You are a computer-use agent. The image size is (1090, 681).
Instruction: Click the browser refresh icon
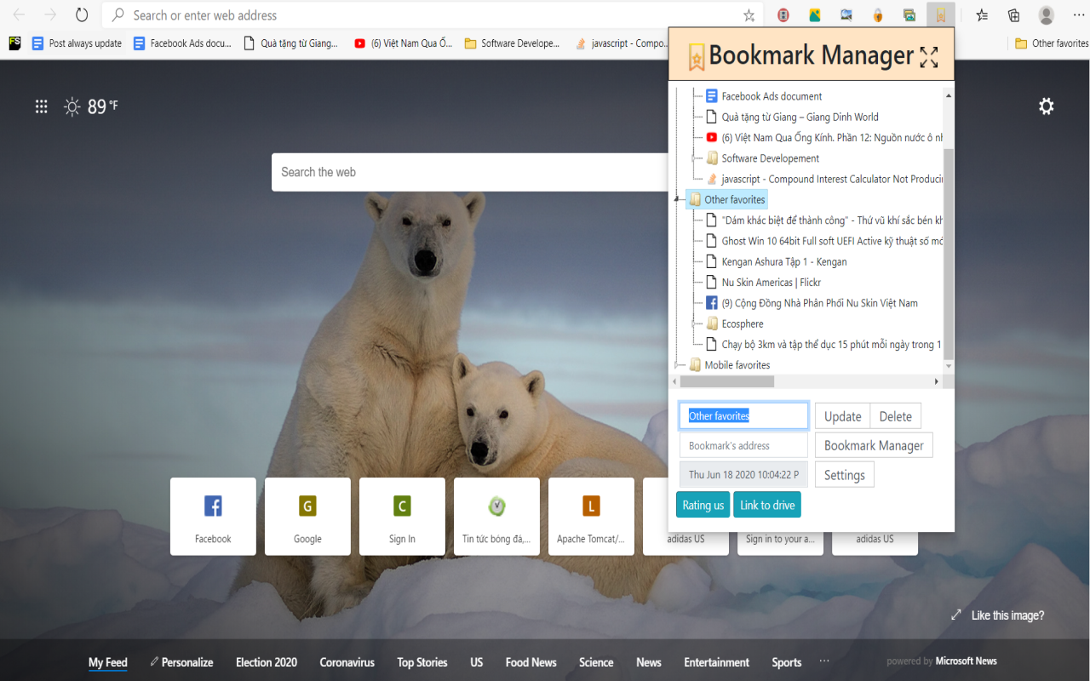point(82,15)
